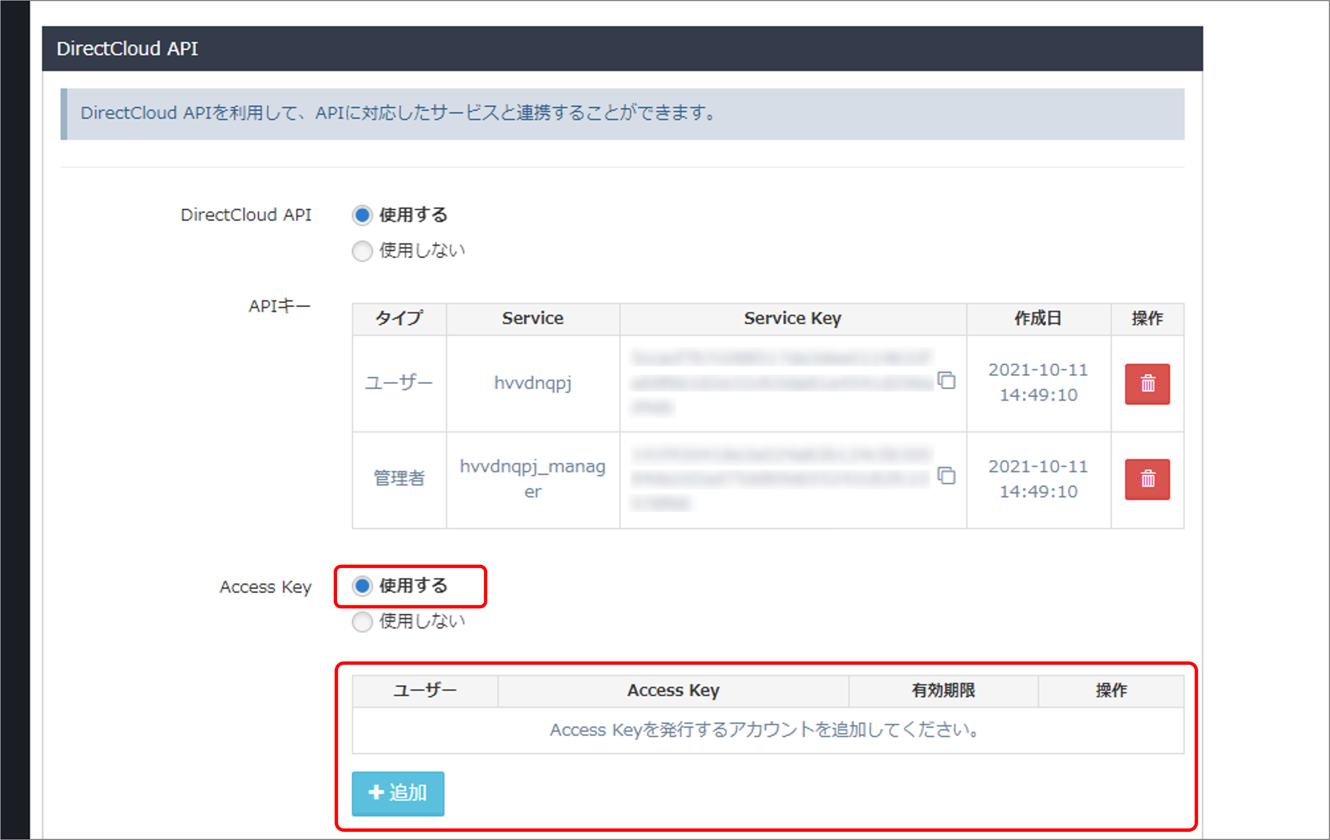The width and height of the screenshot is (1330, 840).
Task: Delete the 管理者 API key row
Action: pos(1147,479)
